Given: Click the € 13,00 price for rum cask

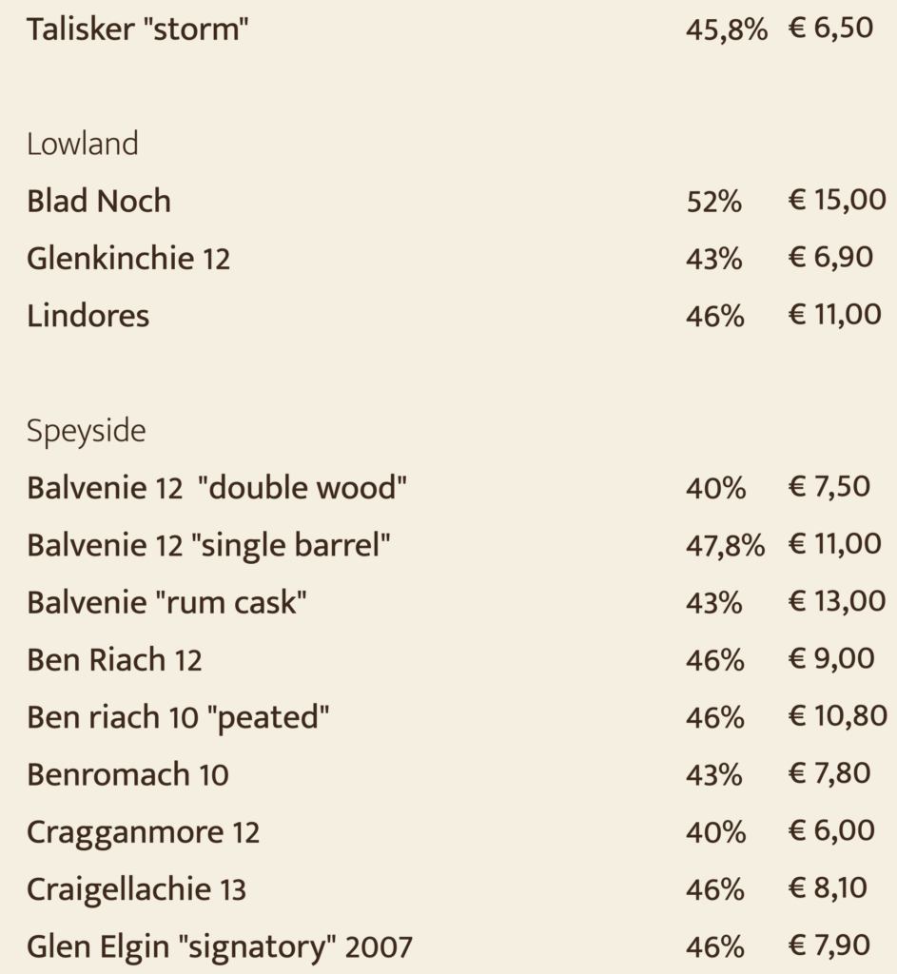Looking at the screenshot, I should point(837,601).
